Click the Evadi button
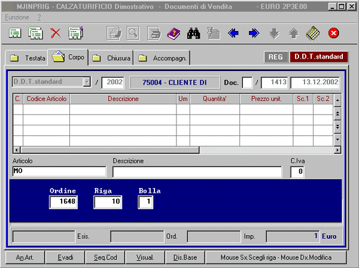 65,257
